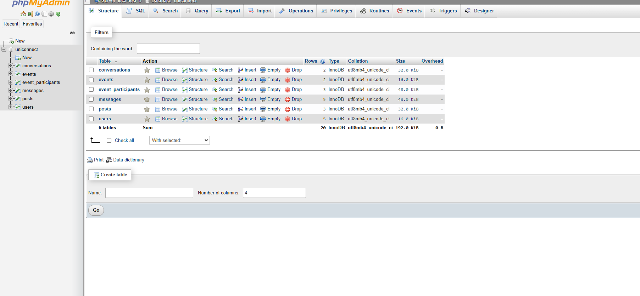Open the 'With selected:' dropdown

click(179, 141)
